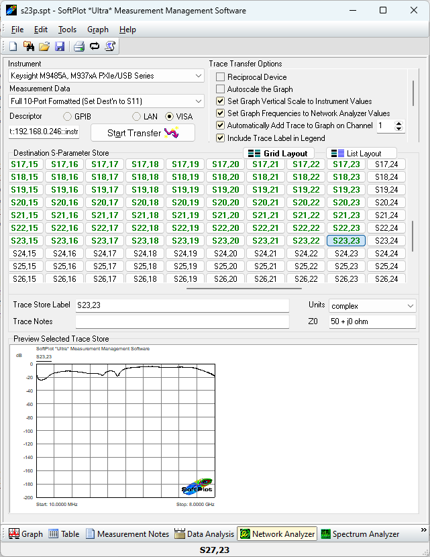Image resolution: width=430 pixels, height=557 pixels.
Task: Click the Save floppy disk icon
Action: [60, 46]
